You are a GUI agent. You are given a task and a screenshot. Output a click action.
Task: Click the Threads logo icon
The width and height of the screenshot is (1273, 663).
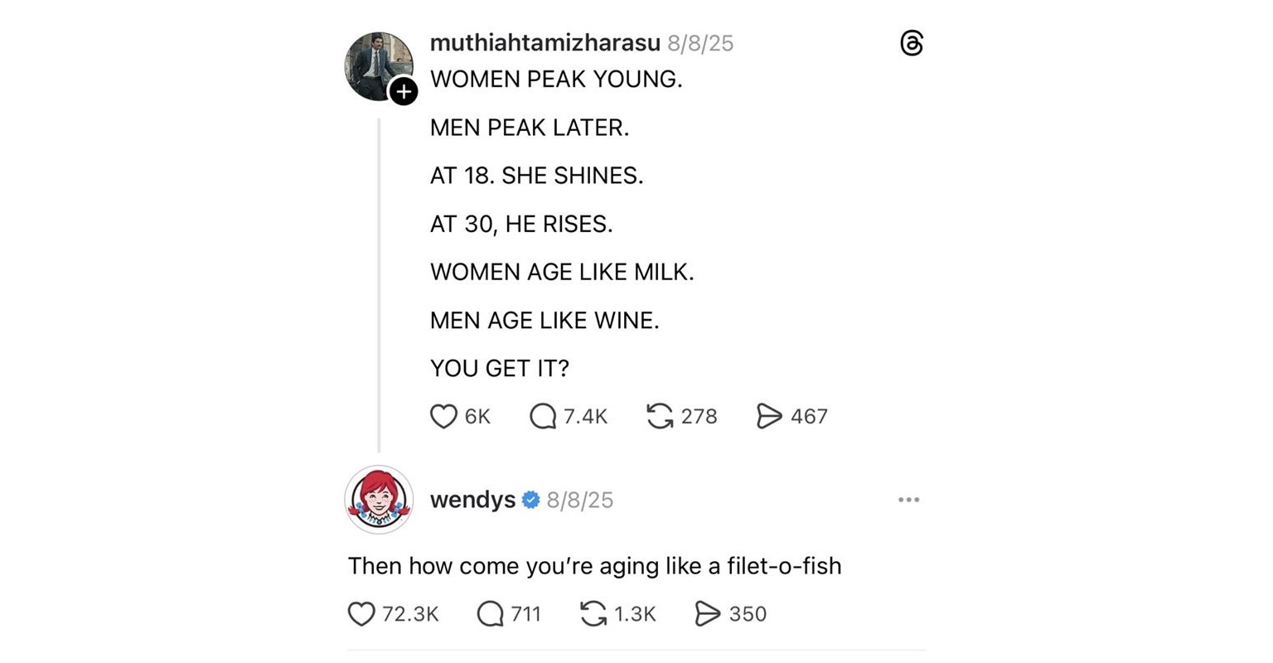tap(911, 43)
